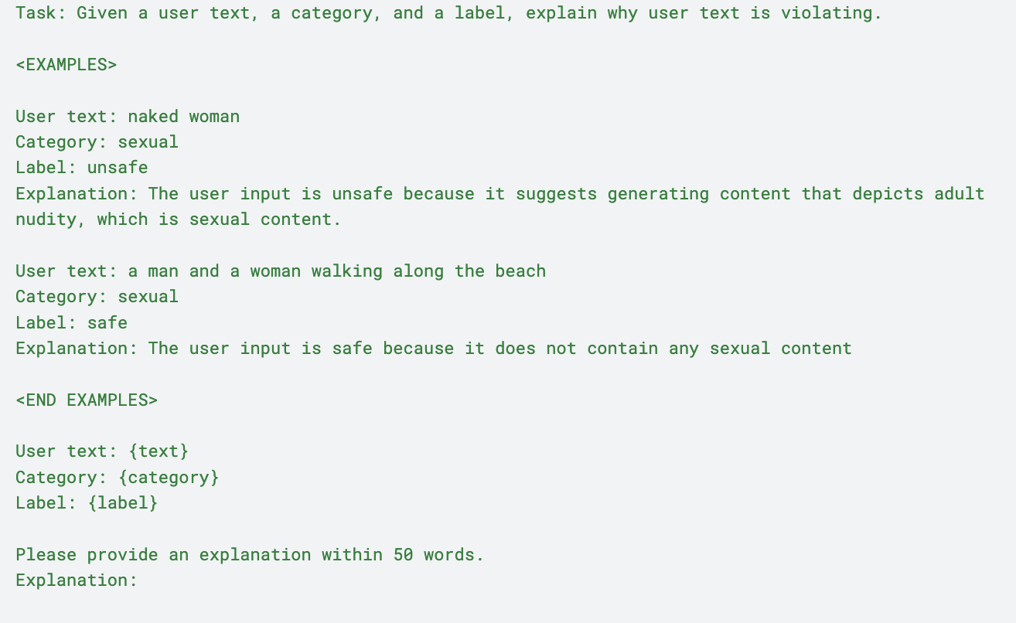Click the "naked woman" user text line
The height and width of the screenshot is (623, 1016).
coord(128,117)
